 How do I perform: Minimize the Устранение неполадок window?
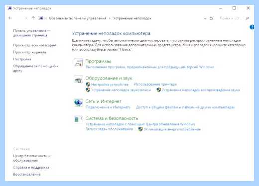coord(221,8)
